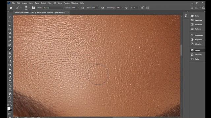Open the Paths panel
211x118 pixels.
(x=197, y=59)
